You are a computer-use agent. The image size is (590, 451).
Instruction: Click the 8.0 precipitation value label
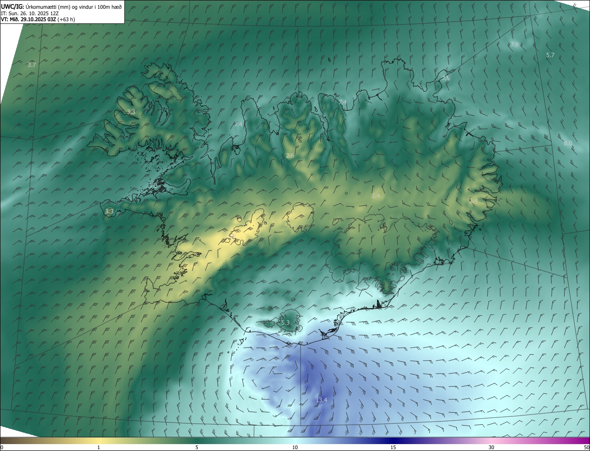tap(568, 143)
